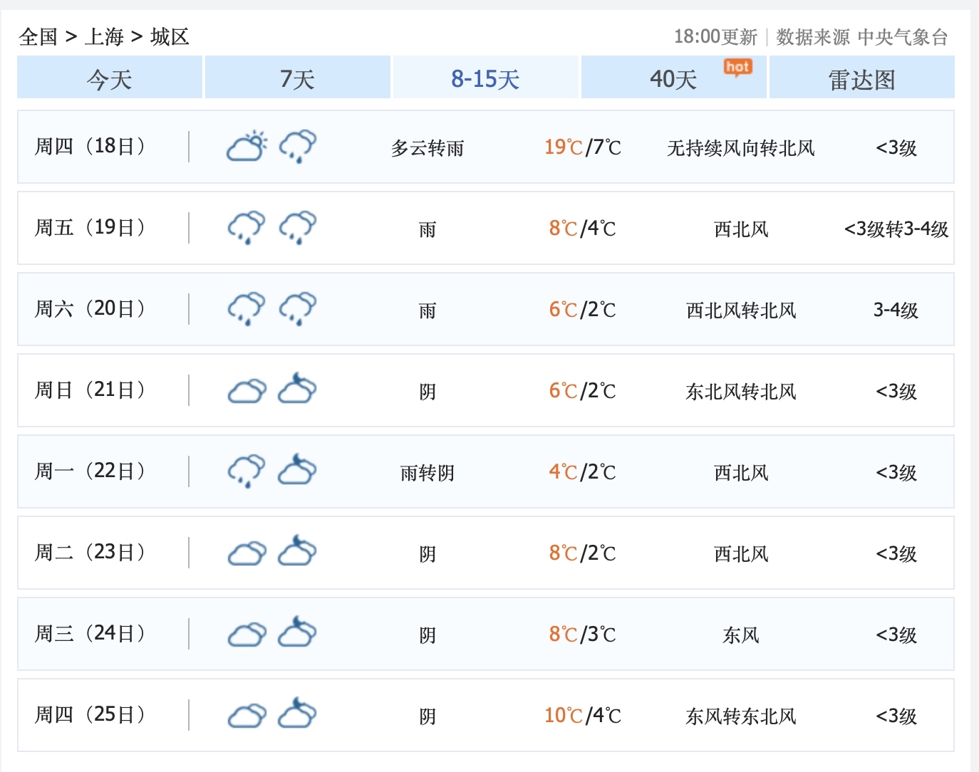
Task: Click the 东风 wind text for 周三
Action: coord(741,635)
